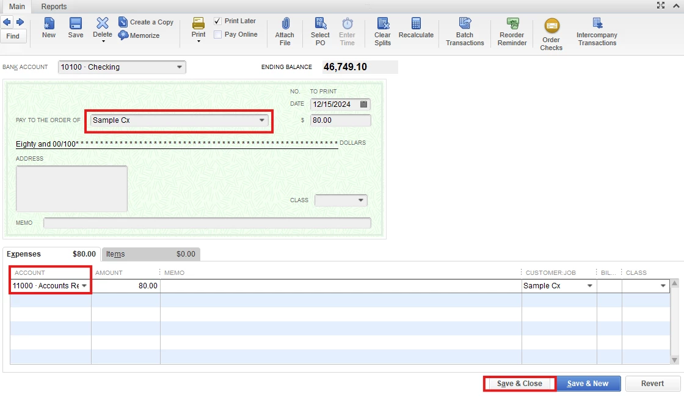Open the Pay to the Order Of dropdown
The width and height of the screenshot is (684, 405).
[262, 120]
